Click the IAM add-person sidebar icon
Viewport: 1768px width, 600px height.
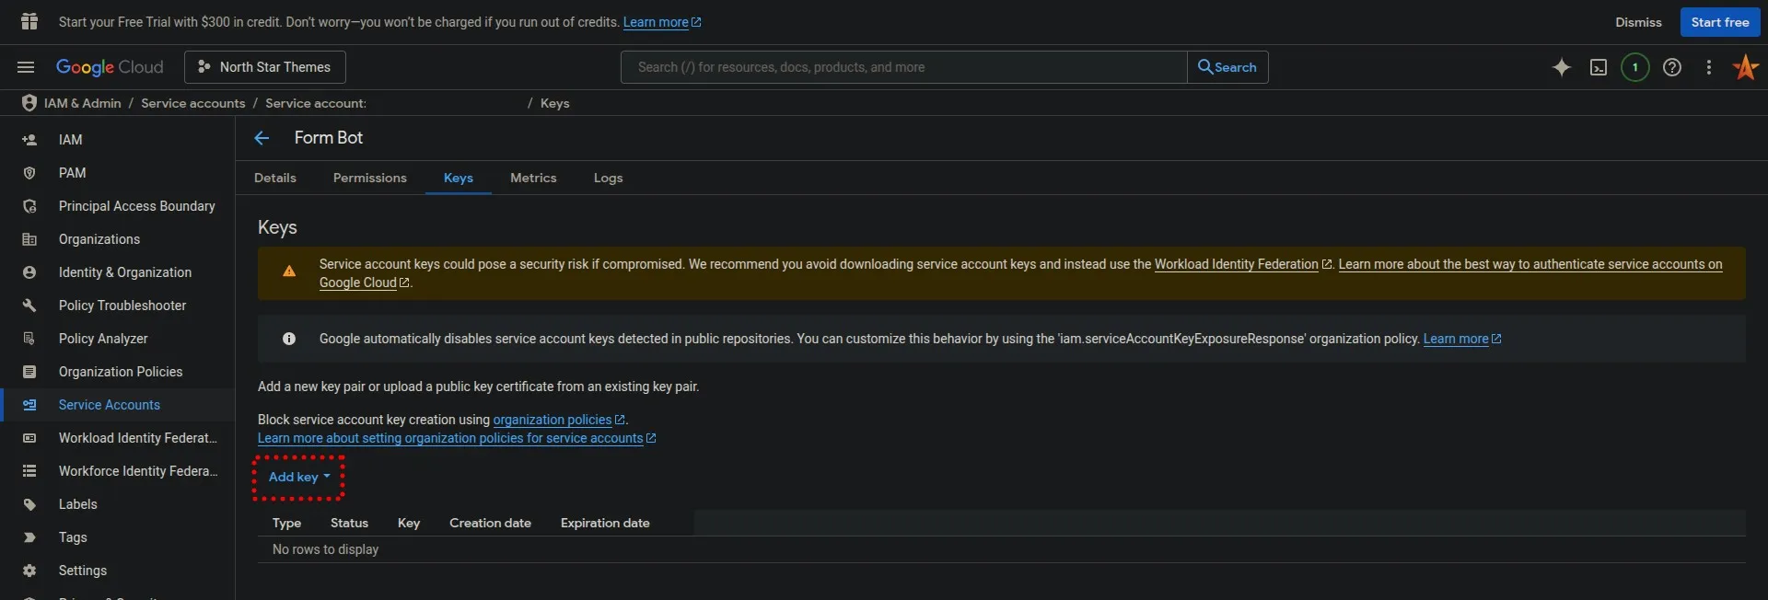click(29, 140)
